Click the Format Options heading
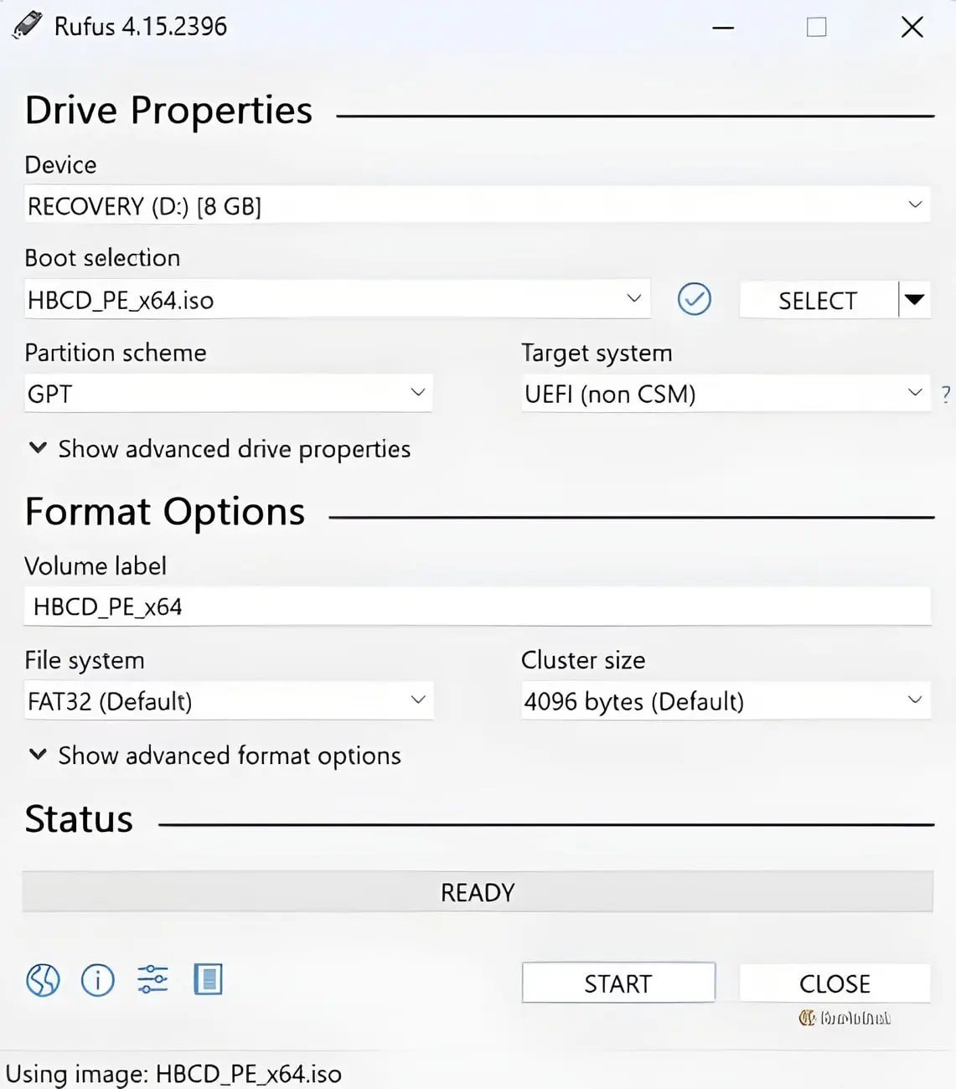This screenshot has height=1089, width=956. (x=165, y=512)
